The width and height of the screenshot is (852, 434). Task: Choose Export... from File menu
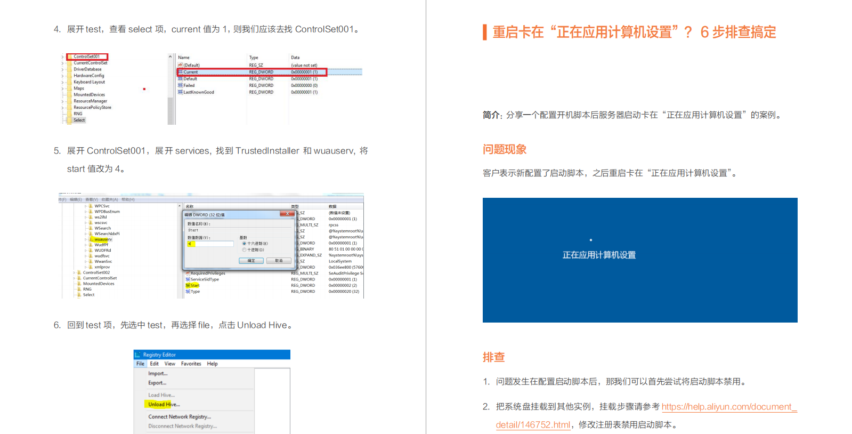tap(157, 383)
